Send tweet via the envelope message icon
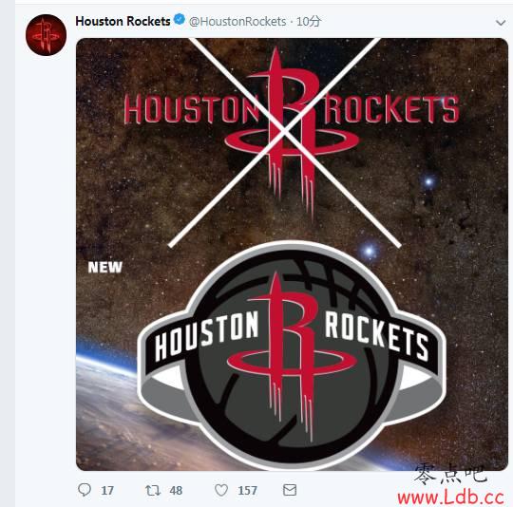513x507 pixels. tap(290, 490)
